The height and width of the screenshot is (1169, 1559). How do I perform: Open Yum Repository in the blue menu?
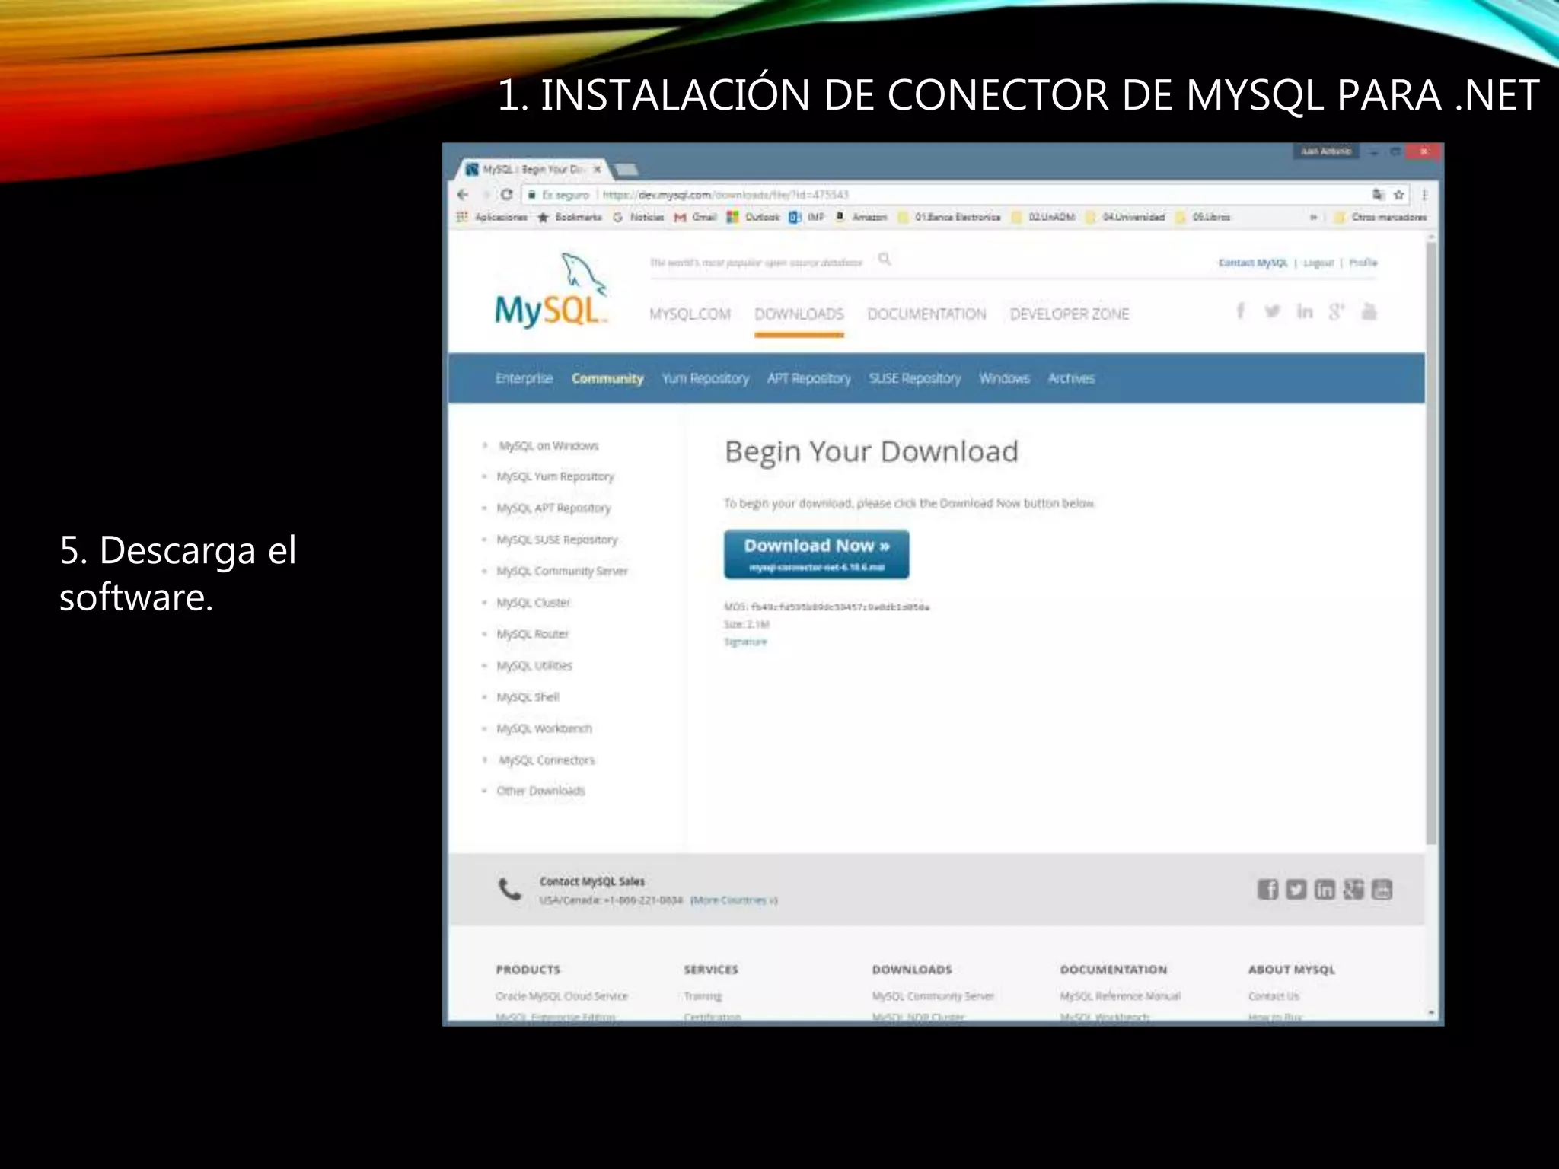click(x=705, y=378)
